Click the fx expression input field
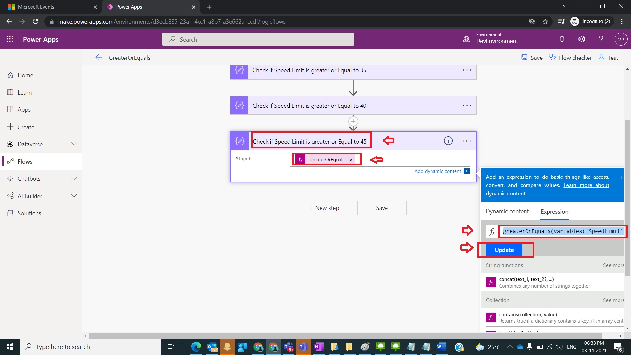The height and width of the screenshot is (355, 631). click(x=562, y=231)
